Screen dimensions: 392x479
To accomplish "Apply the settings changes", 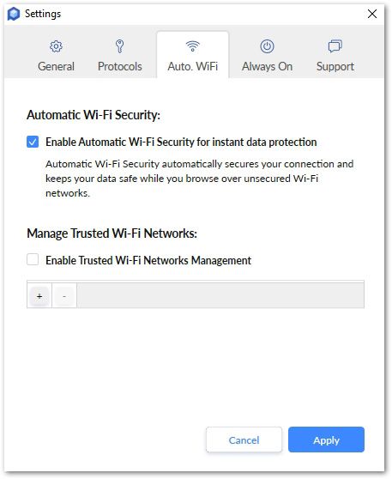I will [326, 440].
